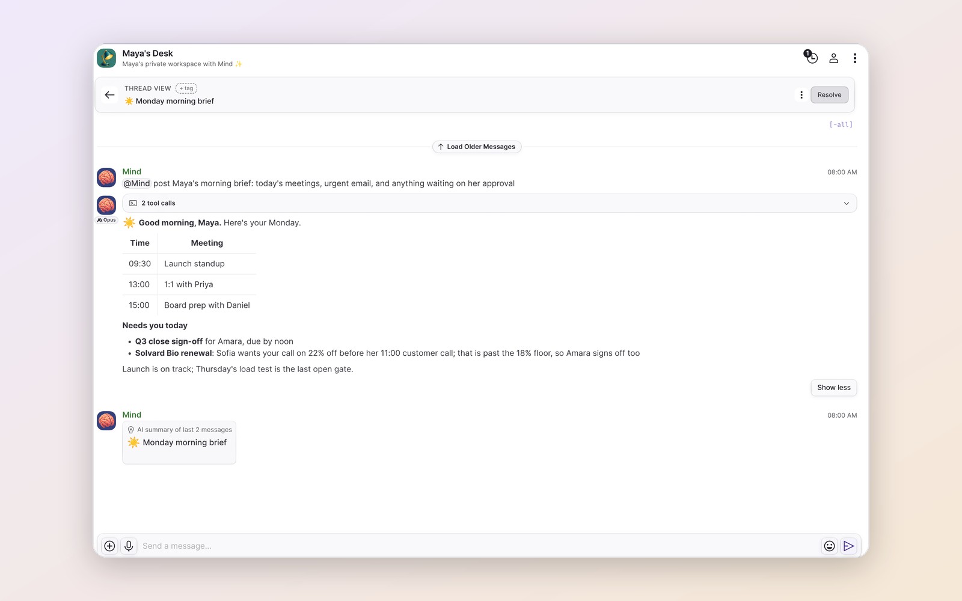This screenshot has width=962, height=601.
Task: Click the 09:30 time cell
Action: pyautogui.click(x=139, y=264)
